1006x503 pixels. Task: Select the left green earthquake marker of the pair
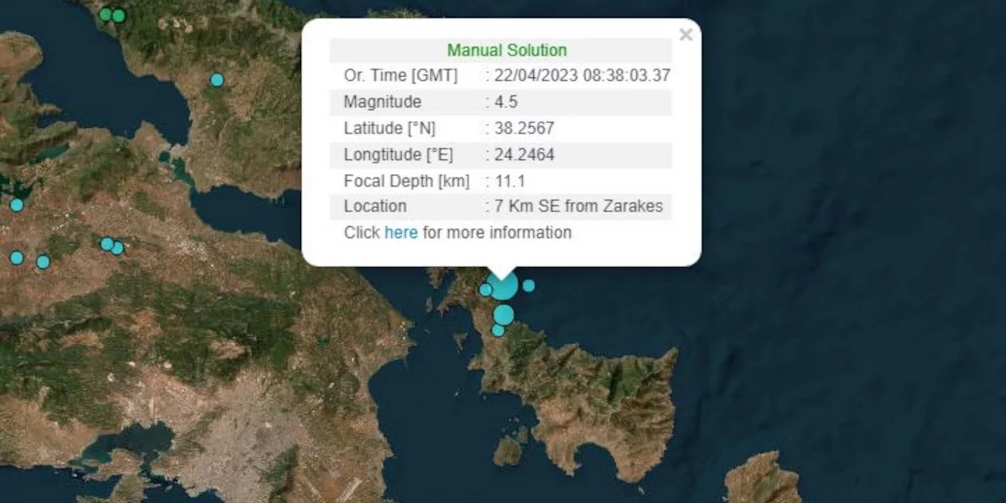pyautogui.click(x=105, y=14)
